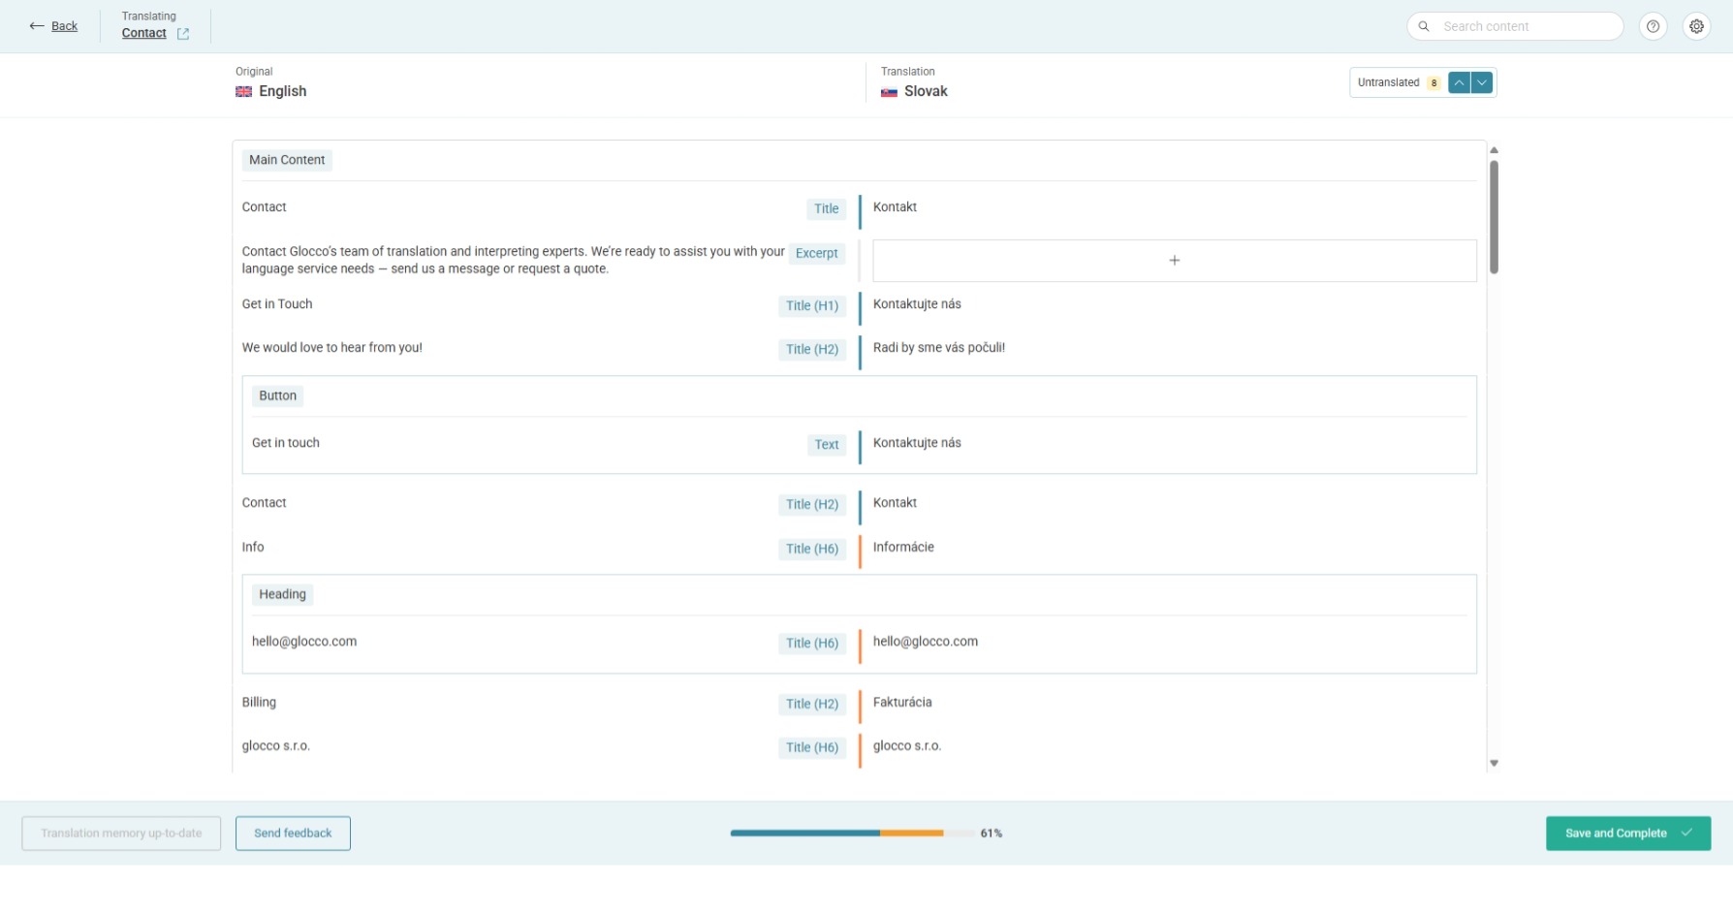The width and height of the screenshot is (1733, 913).
Task: Click the Title tag for Contact
Action: [826, 208]
